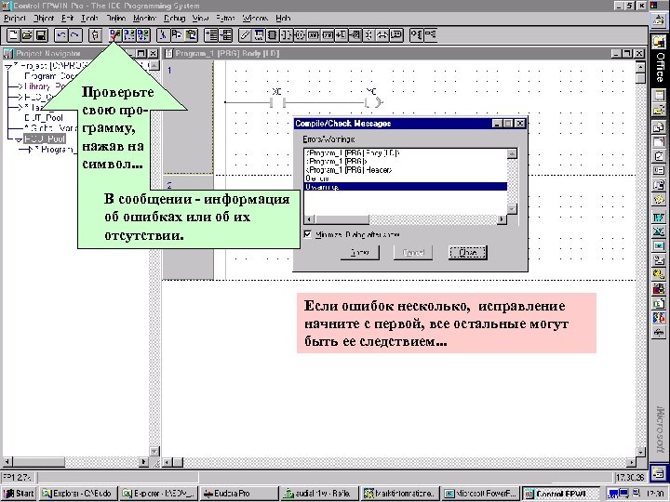The image size is (670, 502).
Task: Select DUT_Pool in Project Navigator
Action: point(44,118)
